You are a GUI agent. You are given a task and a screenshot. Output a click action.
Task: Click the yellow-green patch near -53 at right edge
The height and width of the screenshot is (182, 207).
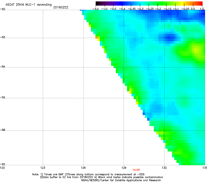[x=196, y=50]
